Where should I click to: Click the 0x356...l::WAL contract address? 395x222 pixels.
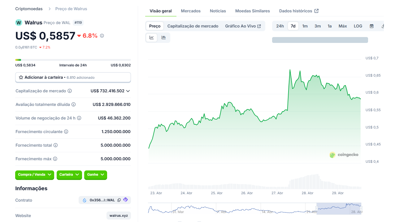(102, 200)
